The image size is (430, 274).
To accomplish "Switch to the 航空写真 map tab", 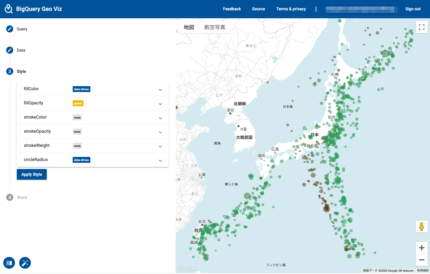I will click(215, 27).
